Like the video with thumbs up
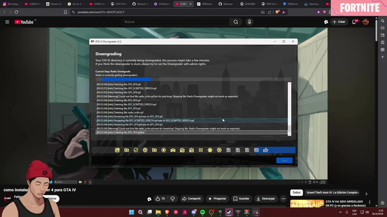 pyautogui.click(x=160, y=199)
